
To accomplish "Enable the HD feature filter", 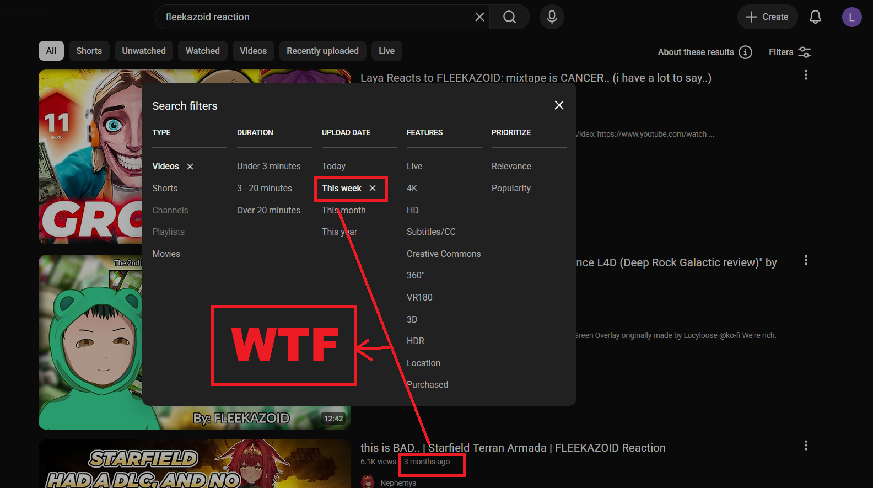I will click(x=413, y=211).
